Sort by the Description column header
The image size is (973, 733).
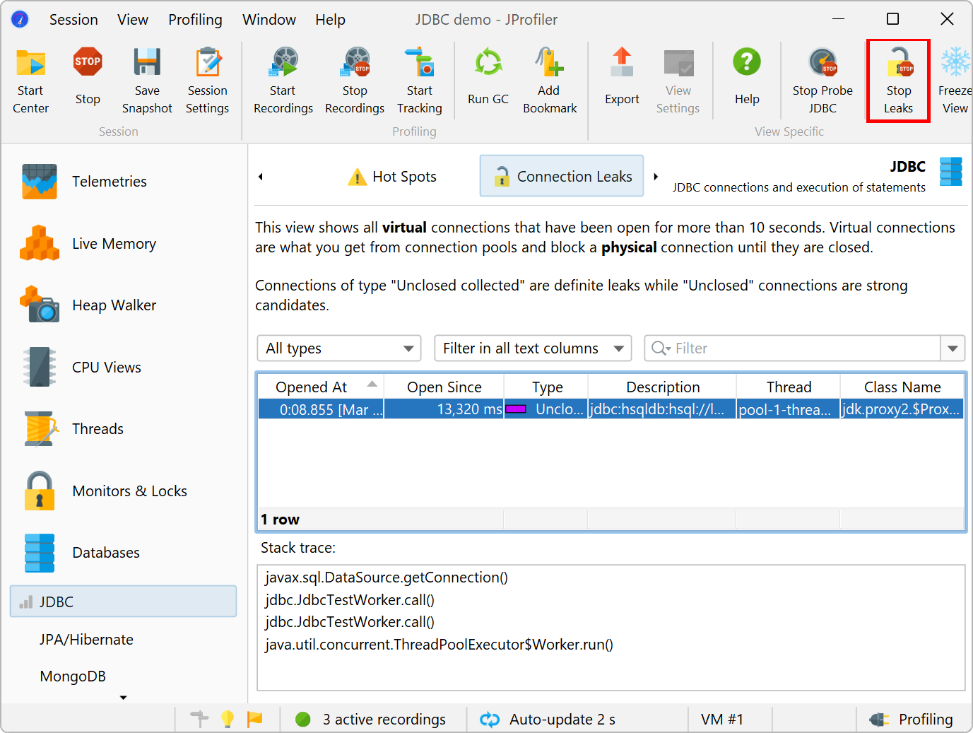click(x=662, y=387)
